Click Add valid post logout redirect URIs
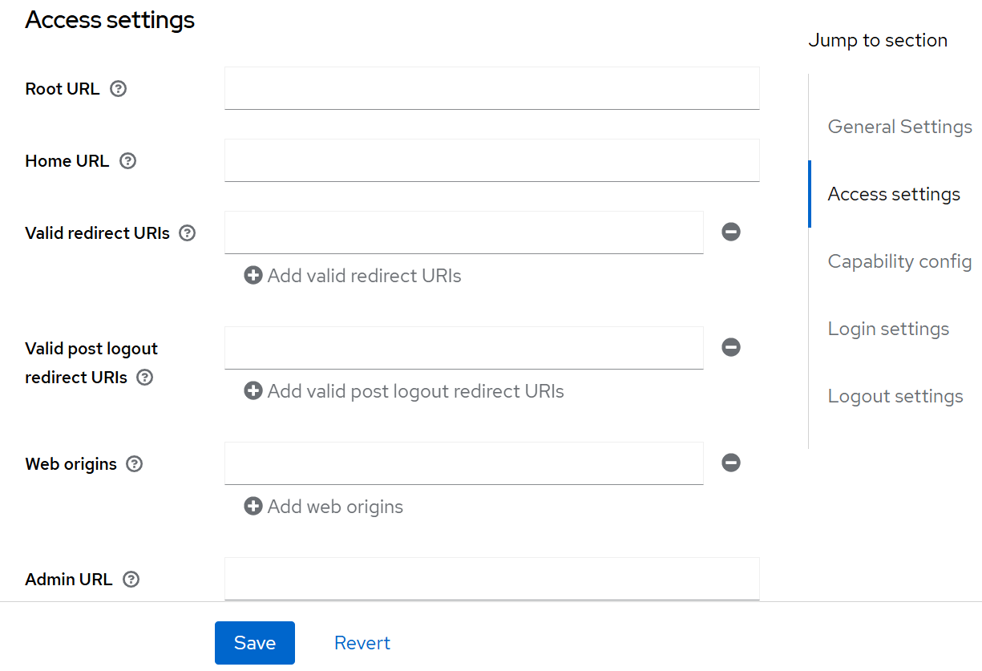The height and width of the screenshot is (671, 982). pyautogui.click(x=402, y=390)
